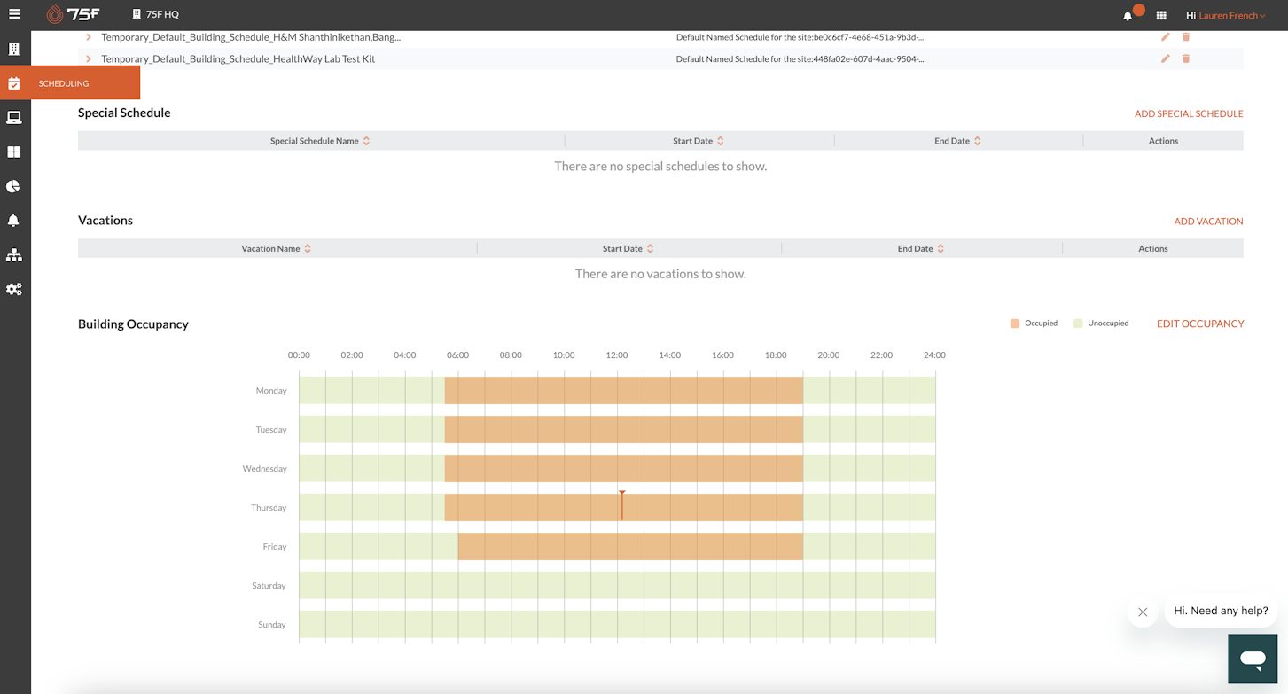Open the pie chart icon in the sidebar
The width and height of the screenshot is (1288, 694).
click(13, 186)
